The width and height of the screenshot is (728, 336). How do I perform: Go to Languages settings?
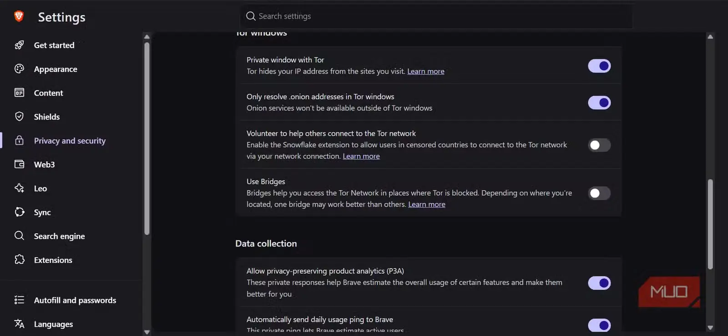tap(53, 324)
